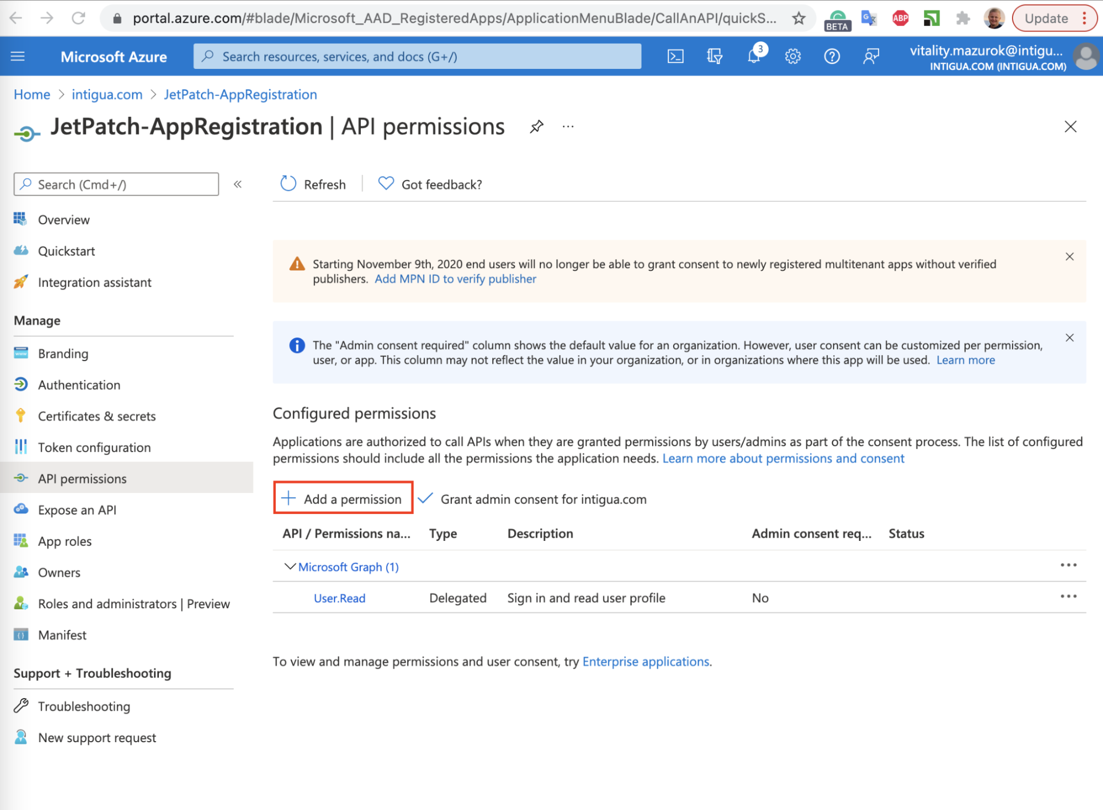
Task: Open the notifications bell
Action: click(754, 56)
